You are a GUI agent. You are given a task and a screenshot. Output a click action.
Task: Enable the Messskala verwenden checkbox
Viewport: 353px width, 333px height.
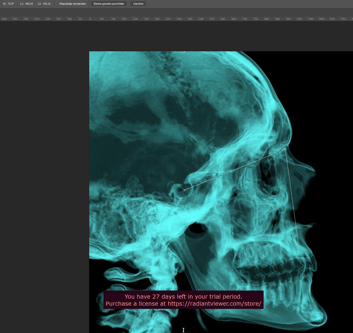[x=57, y=4]
